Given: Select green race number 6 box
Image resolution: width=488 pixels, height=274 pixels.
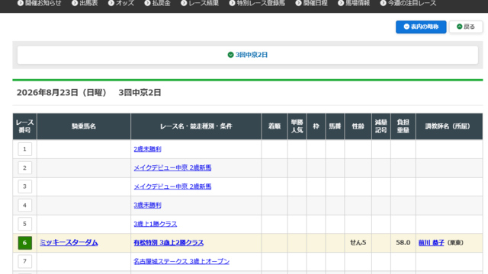Looking at the screenshot, I should (24, 243).
